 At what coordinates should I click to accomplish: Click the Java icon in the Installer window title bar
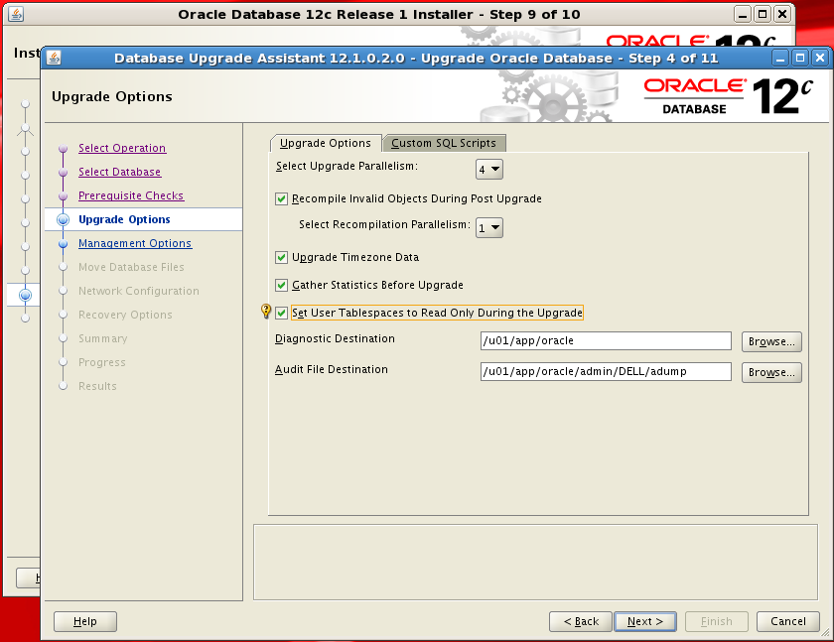[x=16, y=14]
